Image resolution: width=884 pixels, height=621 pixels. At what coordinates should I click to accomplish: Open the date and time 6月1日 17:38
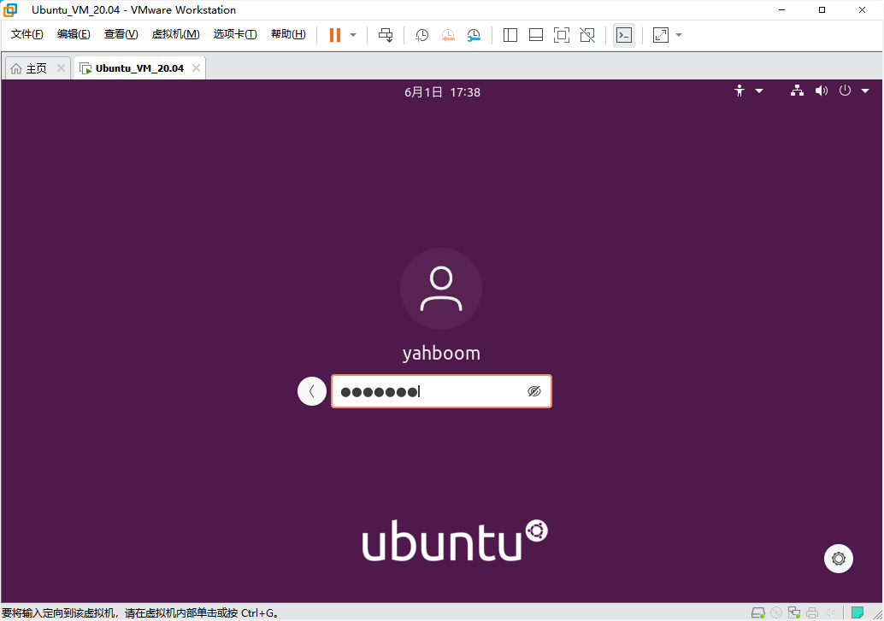point(442,92)
